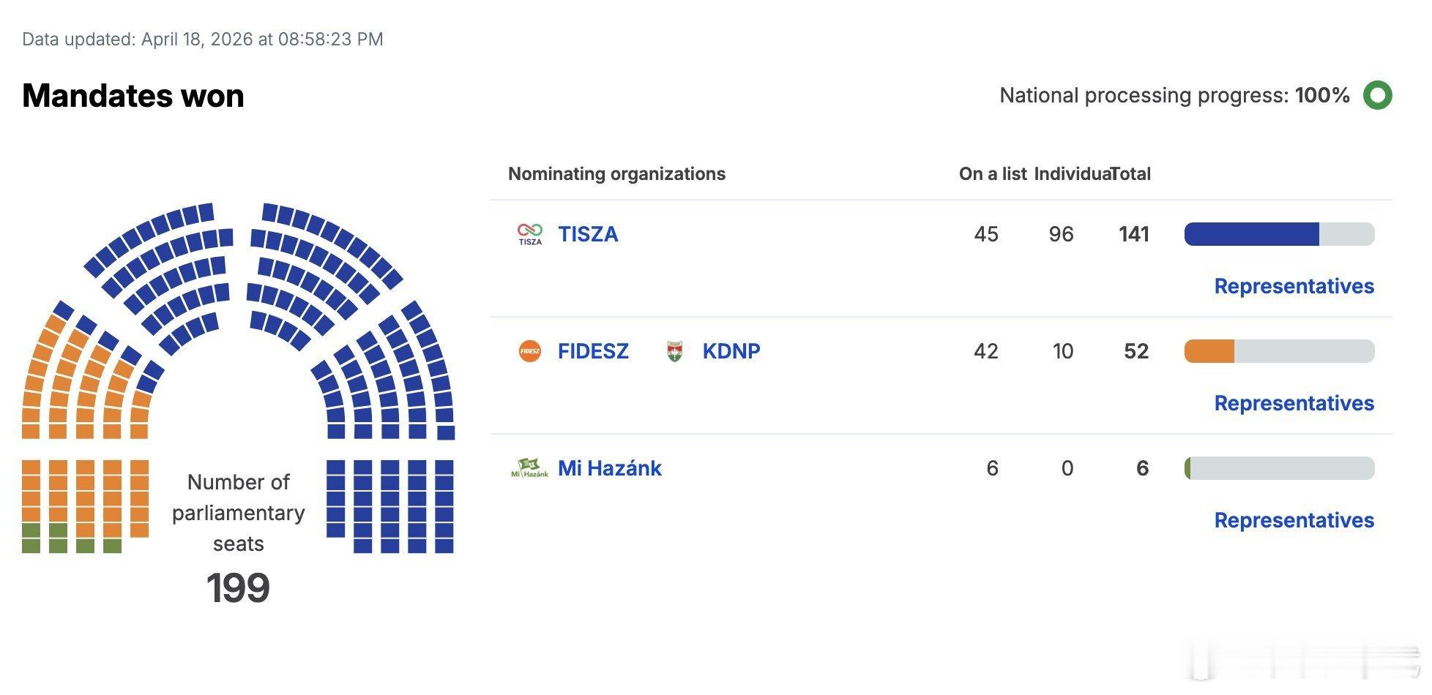Click the FIDESZ orange logo icon
The image size is (1432, 695).
[529, 351]
